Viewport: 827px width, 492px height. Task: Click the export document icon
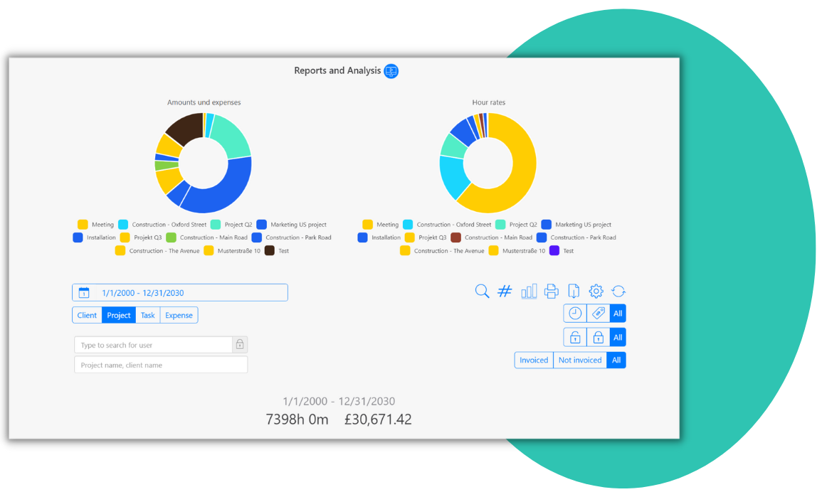coord(574,291)
